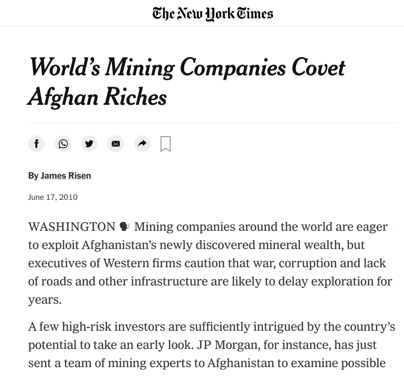Click the headline "World's Mining Companies Covet"

point(188,67)
